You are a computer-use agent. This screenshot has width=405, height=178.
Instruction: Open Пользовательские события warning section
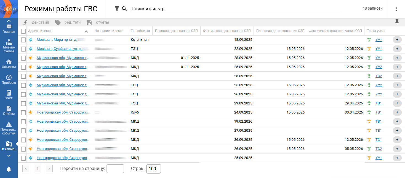pos(9,128)
